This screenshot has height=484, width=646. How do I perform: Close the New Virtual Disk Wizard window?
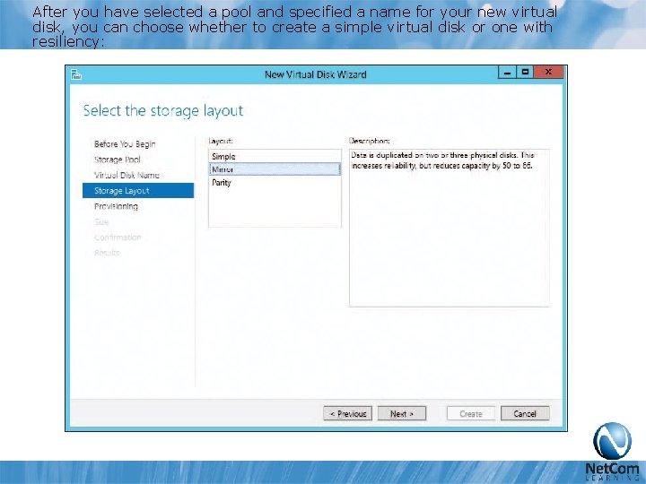click(x=548, y=73)
